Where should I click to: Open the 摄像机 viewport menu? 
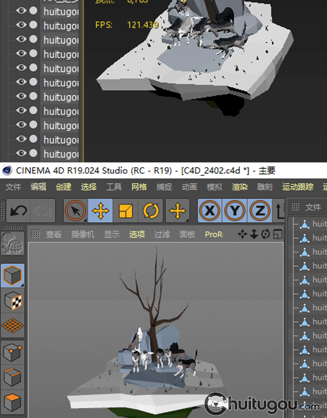click(x=82, y=234)
